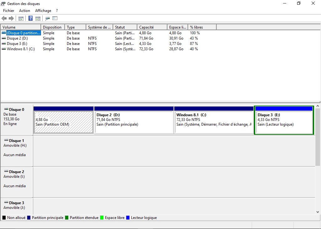Click the scroll down arrow of the disk map
This screenshot has width=321, height=229.
318,212
